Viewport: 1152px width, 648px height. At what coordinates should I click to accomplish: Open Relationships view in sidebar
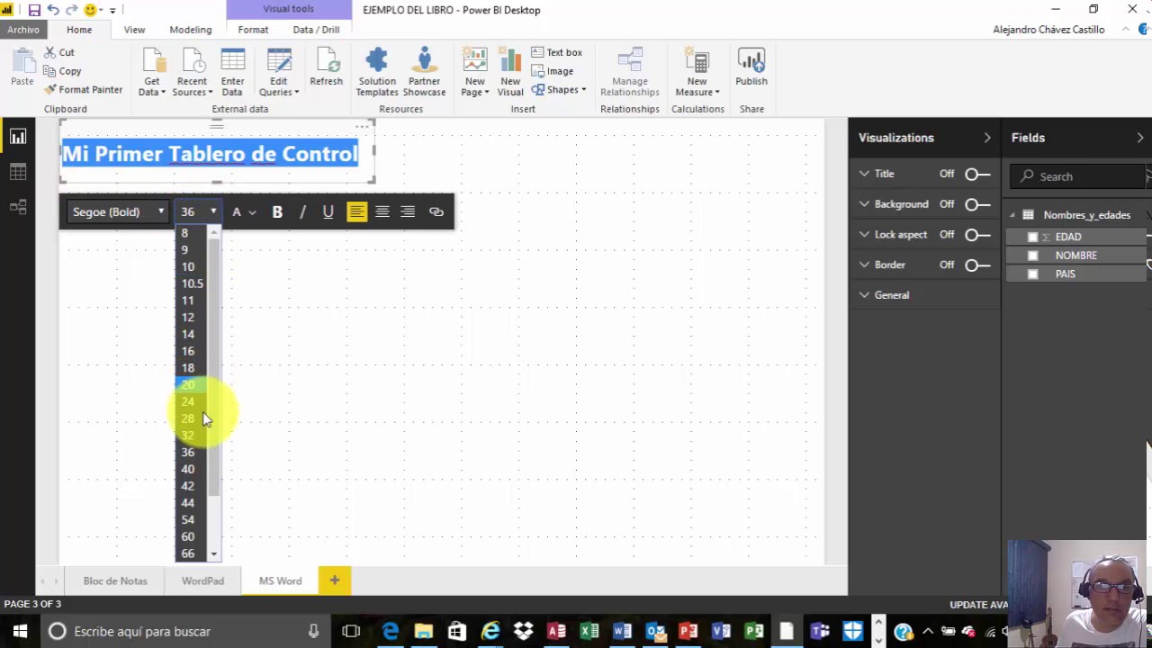coord(18,208)
